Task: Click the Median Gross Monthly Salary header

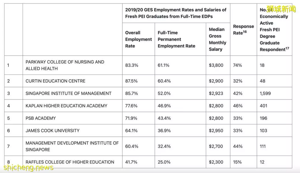Action: [x=218, y=39]
